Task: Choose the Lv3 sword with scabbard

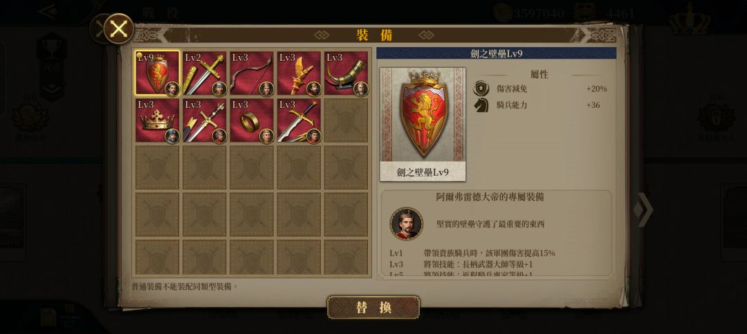Action: click(204, 120)
